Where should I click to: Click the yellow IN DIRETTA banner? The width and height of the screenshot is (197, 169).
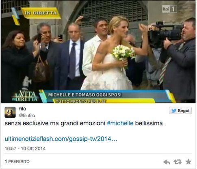41,13
